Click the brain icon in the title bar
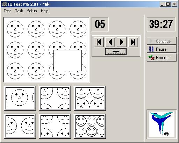The image size is (179, 143). [x=5, y=4]
